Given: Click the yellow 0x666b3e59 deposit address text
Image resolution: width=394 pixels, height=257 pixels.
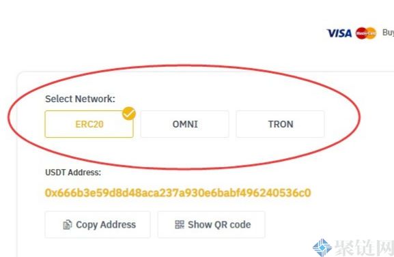Looking at the screenshot, I should pyautogui.click(x=178, y=193).
